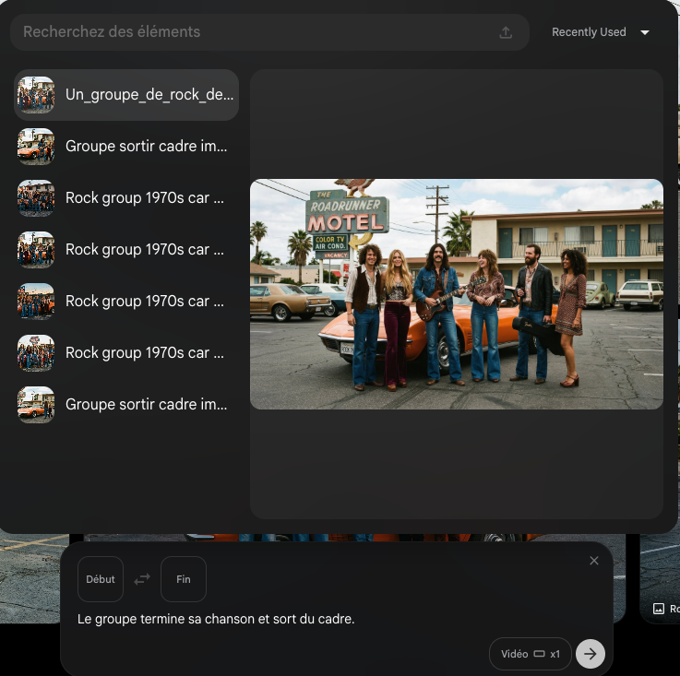Click the image icon at bottom right
This screenshot has height=676, width=680.
click(659, 609)
